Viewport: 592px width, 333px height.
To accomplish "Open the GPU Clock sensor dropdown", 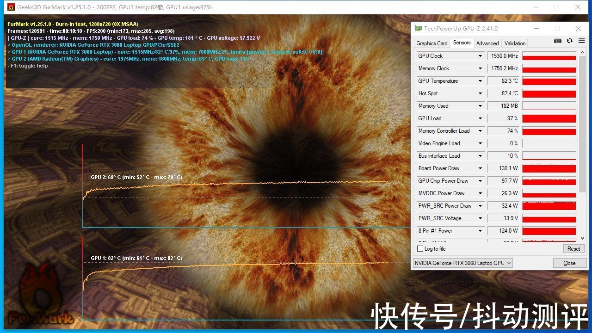I will tap(480, 56).
